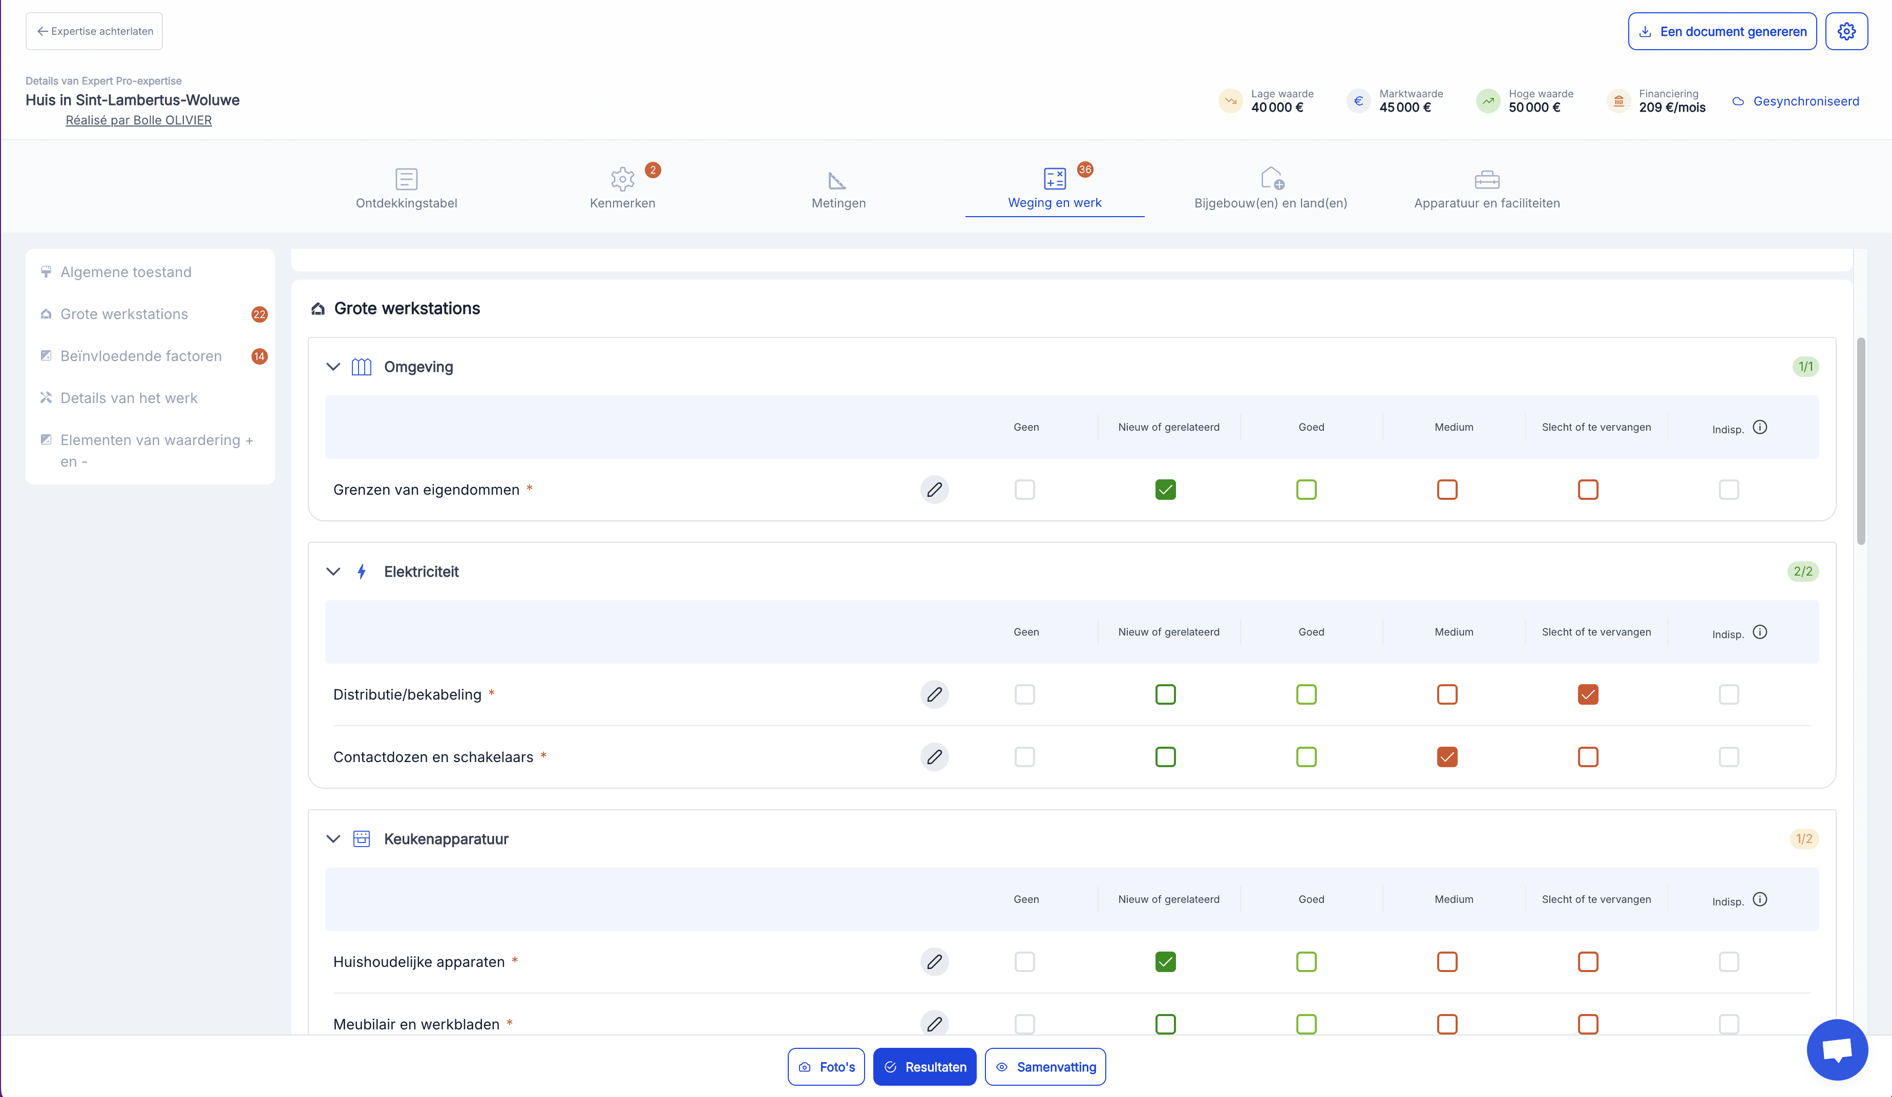This screenshot has height=1097, width=1892.
Task: Collapse the Omgeving section
Action: [x=333, y=367]
